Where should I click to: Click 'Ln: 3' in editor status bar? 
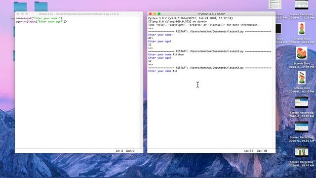(x=119, y=151)
